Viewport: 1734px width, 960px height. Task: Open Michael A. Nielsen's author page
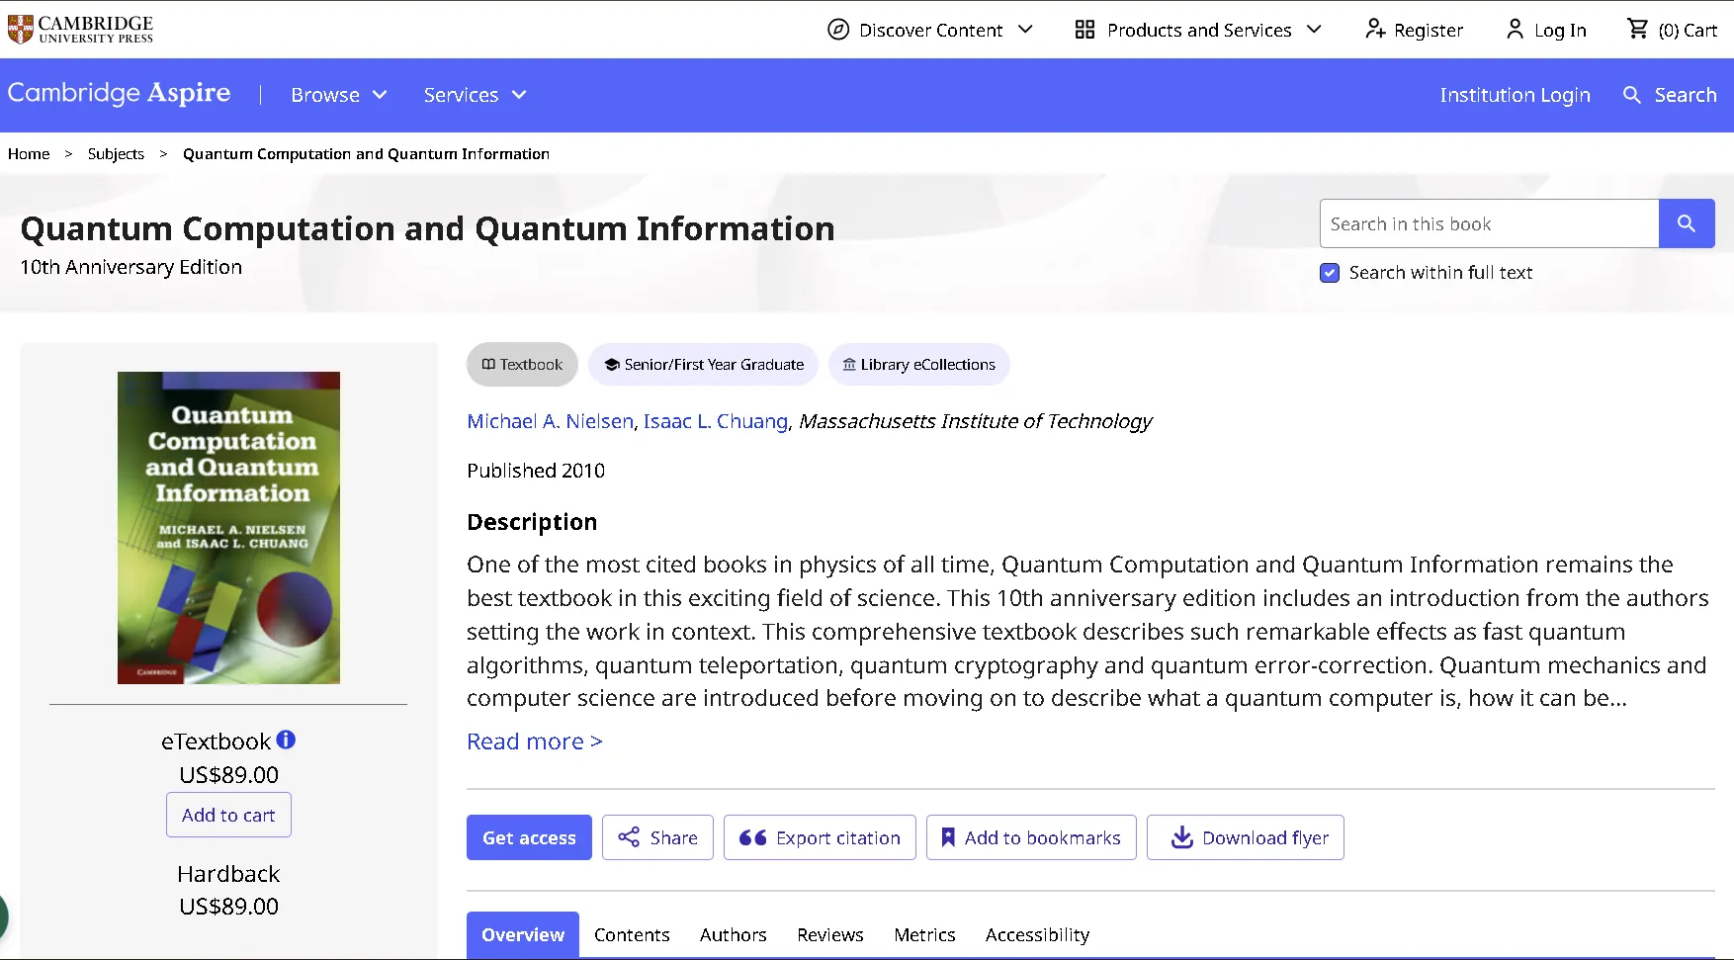click(550, 421)
